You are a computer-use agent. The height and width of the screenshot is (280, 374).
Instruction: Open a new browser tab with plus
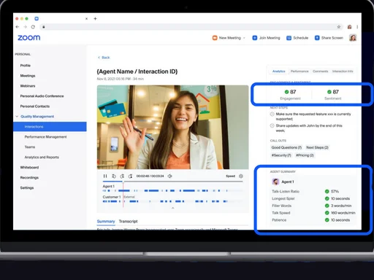coord(95,18)
